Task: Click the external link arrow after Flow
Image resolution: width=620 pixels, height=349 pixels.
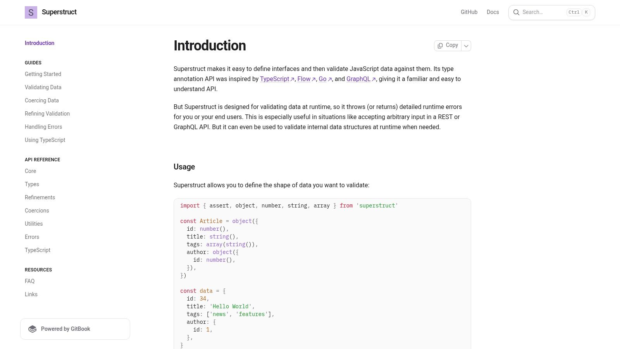Action: [x=313, y=79]
